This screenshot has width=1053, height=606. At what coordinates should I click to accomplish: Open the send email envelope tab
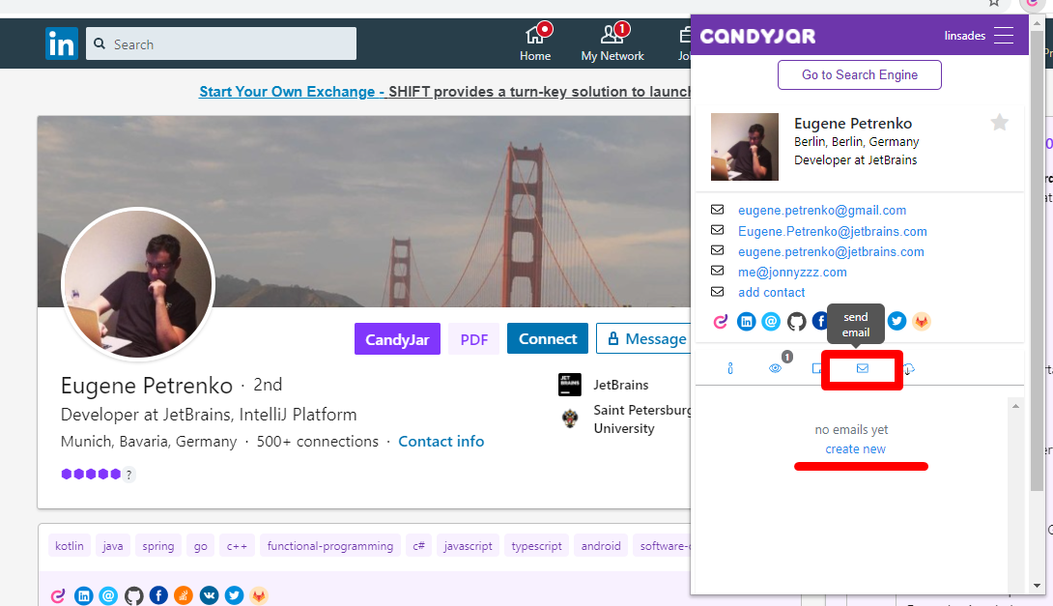[863, 368]
